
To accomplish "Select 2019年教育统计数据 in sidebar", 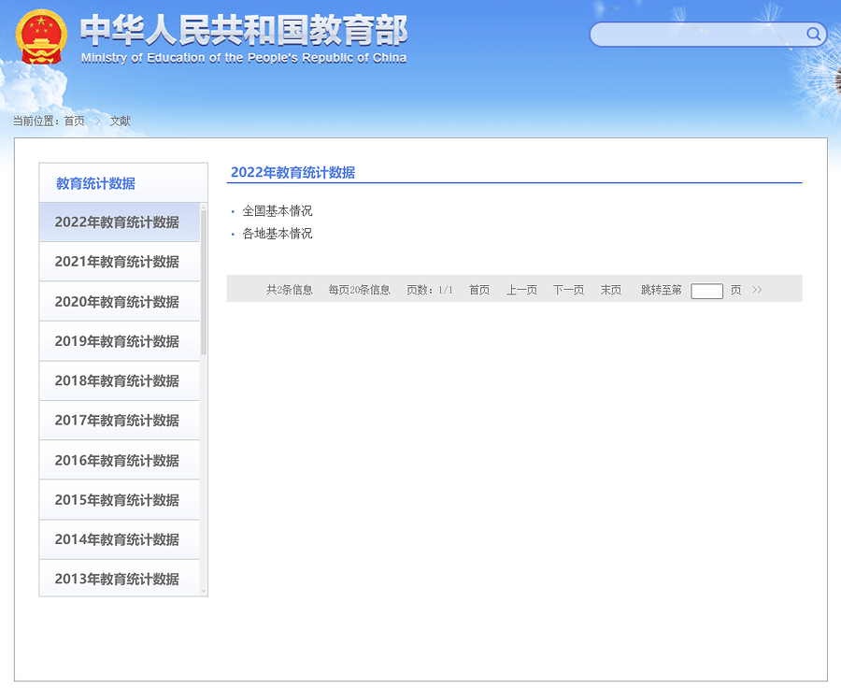I will coord(117,341).
